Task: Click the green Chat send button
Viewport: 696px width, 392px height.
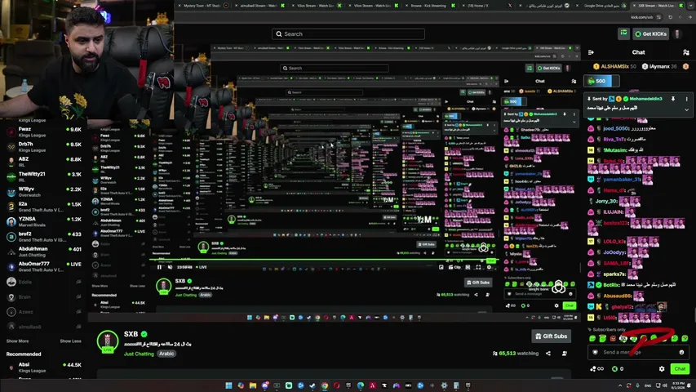Action: pos(680,369)
